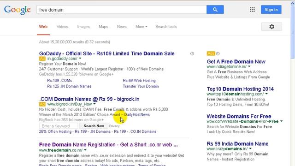
Task: Expand arrow next to crazydomains.in URL
Action: (250, 148)
